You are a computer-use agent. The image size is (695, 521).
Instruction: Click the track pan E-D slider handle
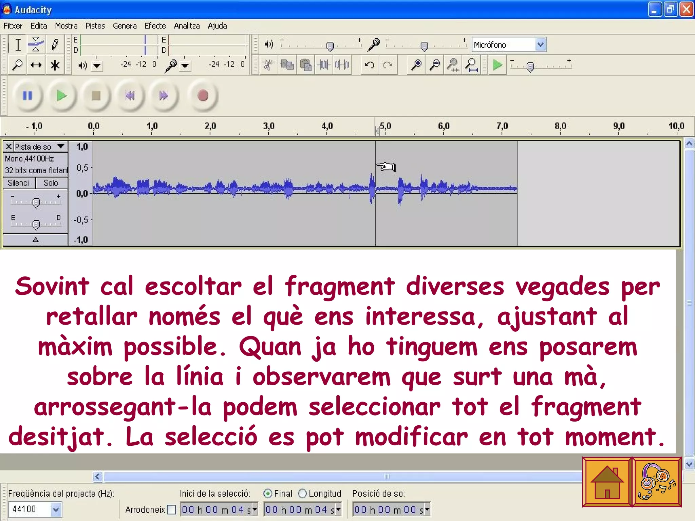pyautogui.click(x=36, y=224)
